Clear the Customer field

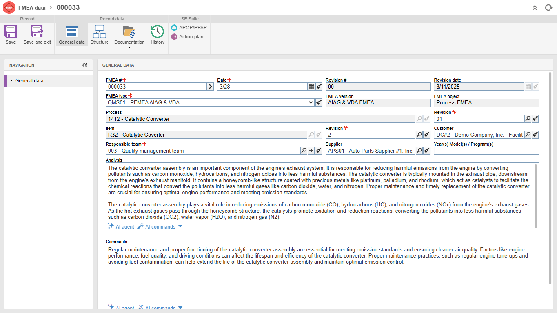535,135
